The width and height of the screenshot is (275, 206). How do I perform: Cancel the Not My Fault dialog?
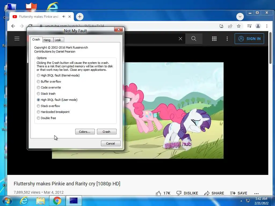(x=110, y=143)
